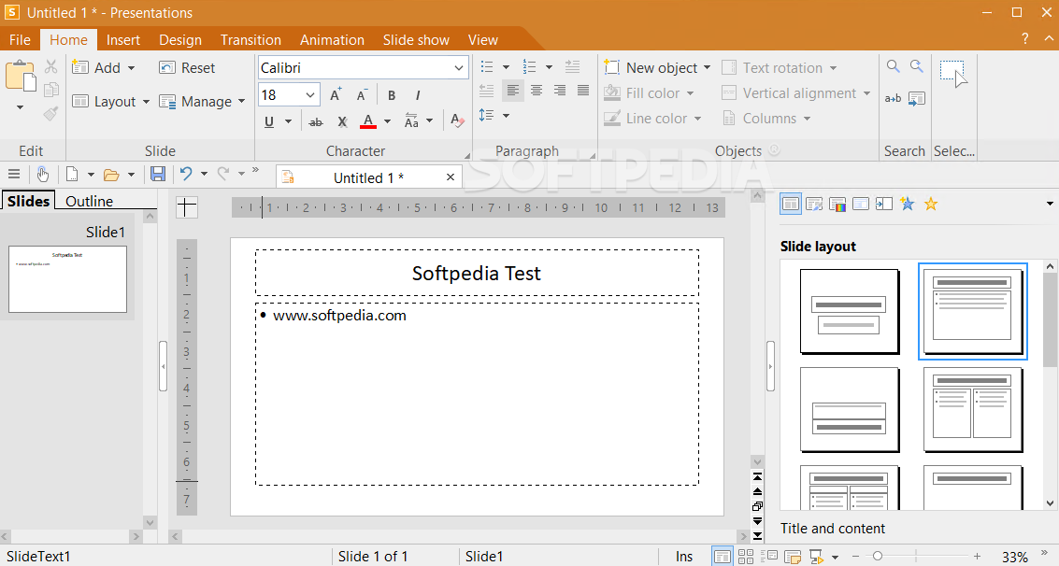Switch to the Insert ribbon tab
The image size is (1059, 566).
pos(123,40)
